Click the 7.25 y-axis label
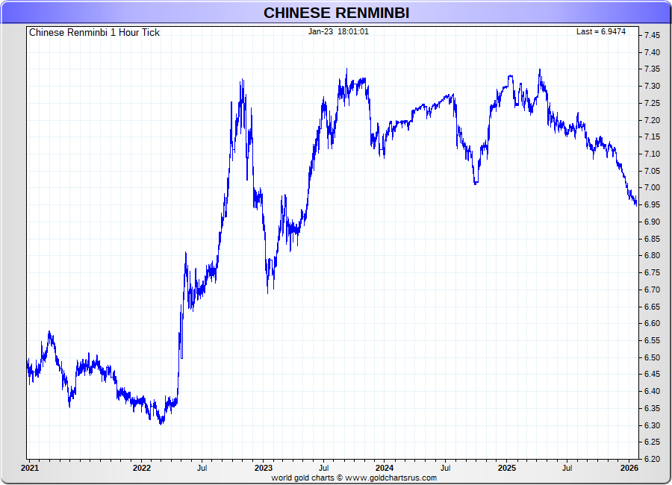672x485 pixels. point(652,103)
